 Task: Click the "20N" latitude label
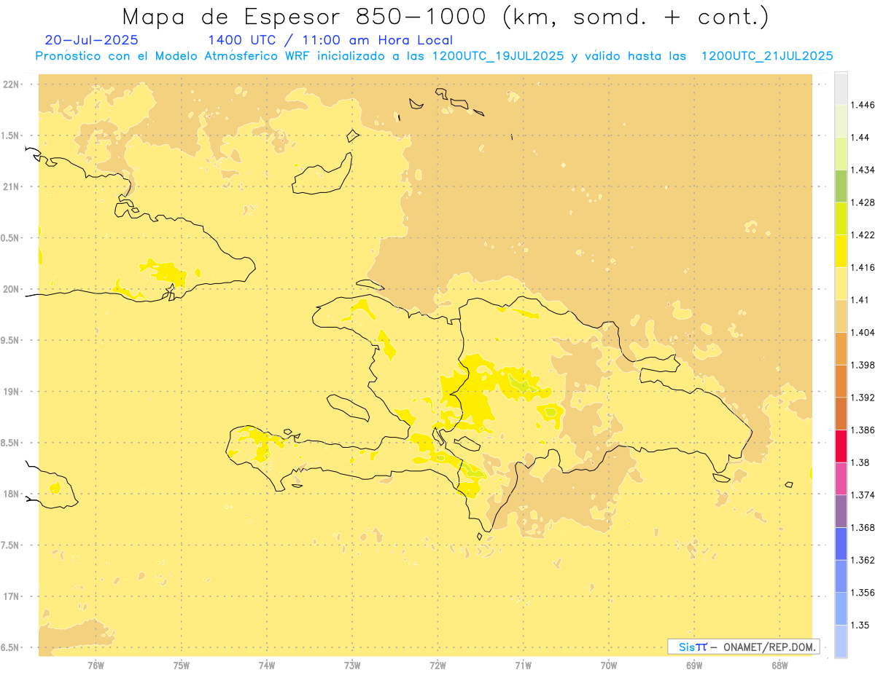[x=11, y=289]
